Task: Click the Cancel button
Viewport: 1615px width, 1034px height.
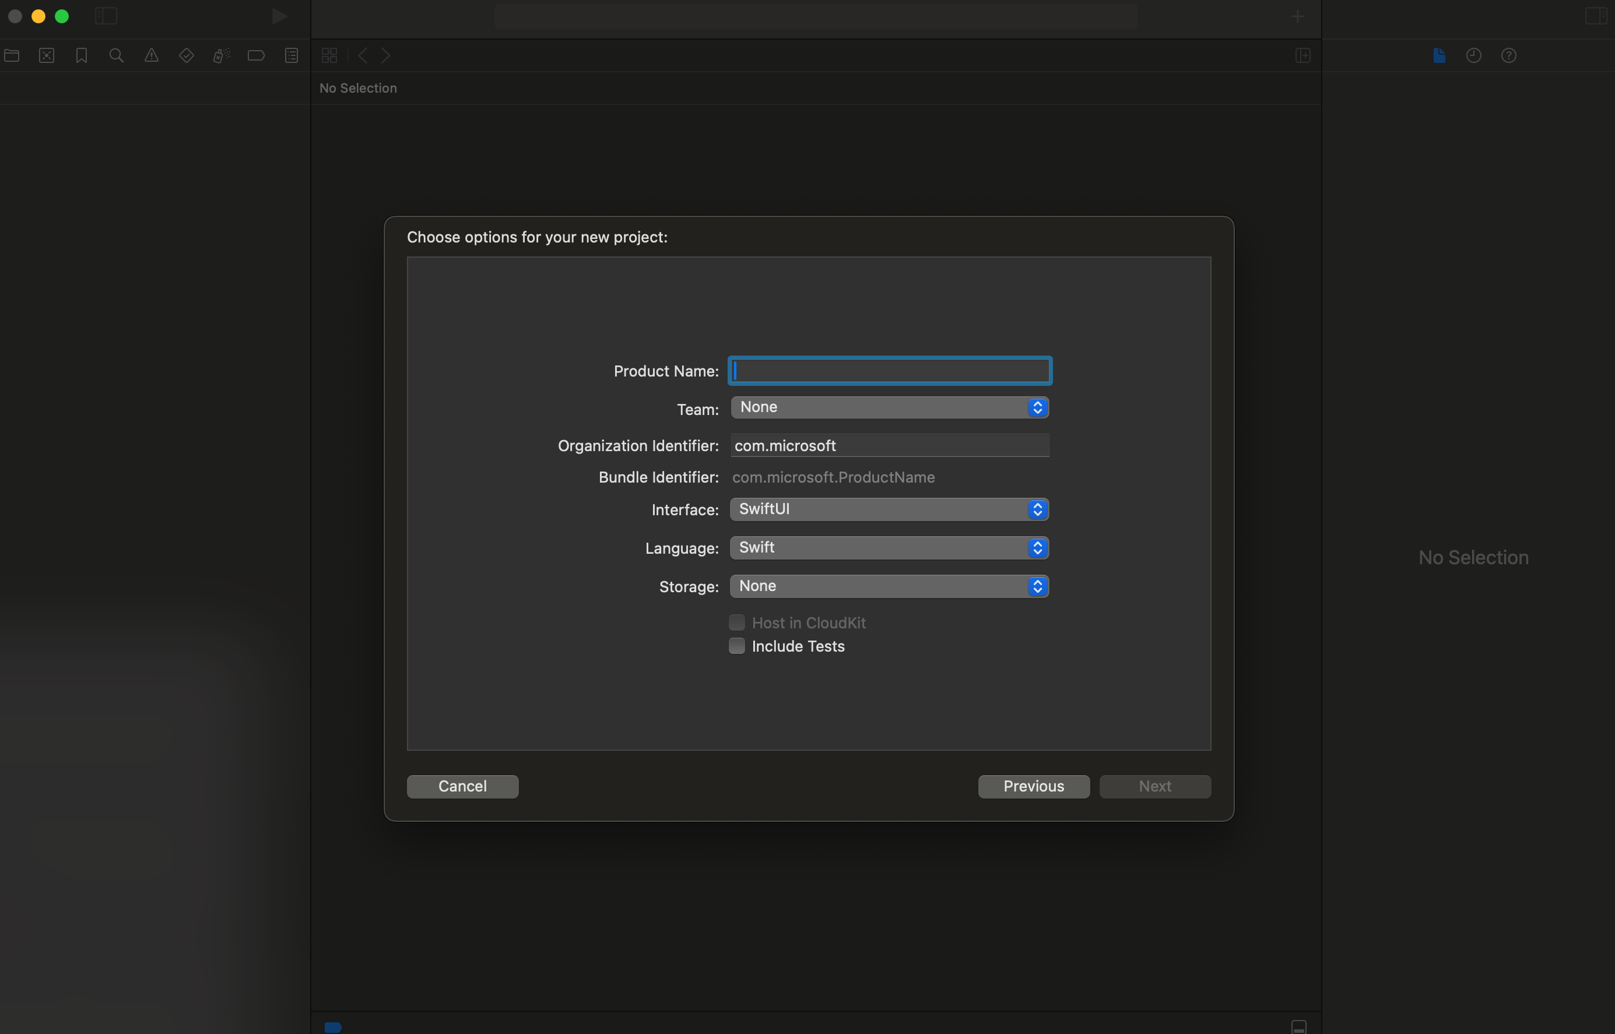Action: pos(462,786)
